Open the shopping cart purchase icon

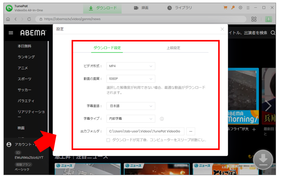click(x=225, y=8)
